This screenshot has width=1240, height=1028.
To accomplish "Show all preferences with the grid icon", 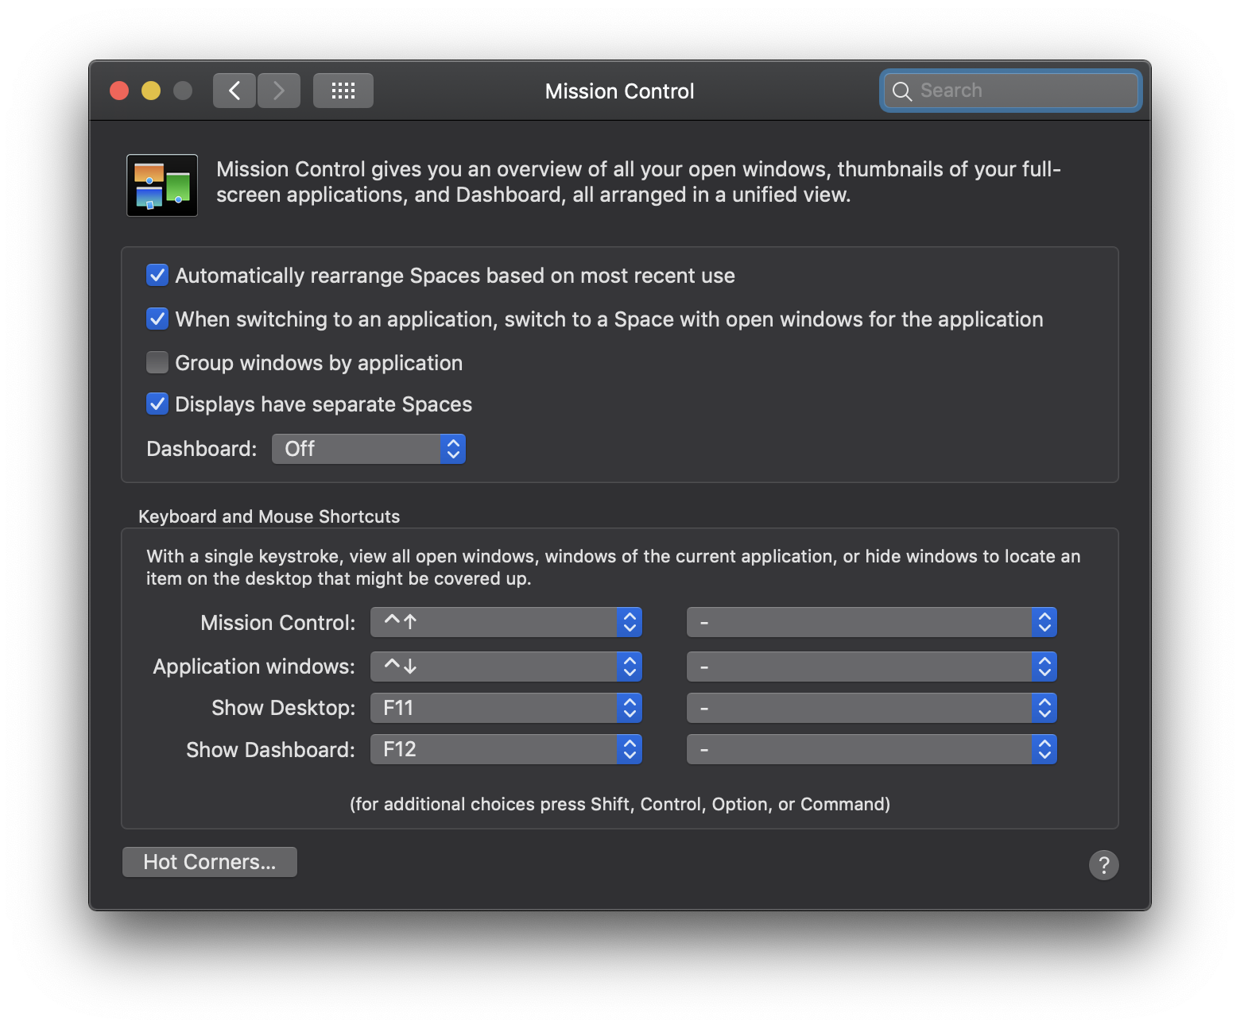I will [x=343, y=91].
